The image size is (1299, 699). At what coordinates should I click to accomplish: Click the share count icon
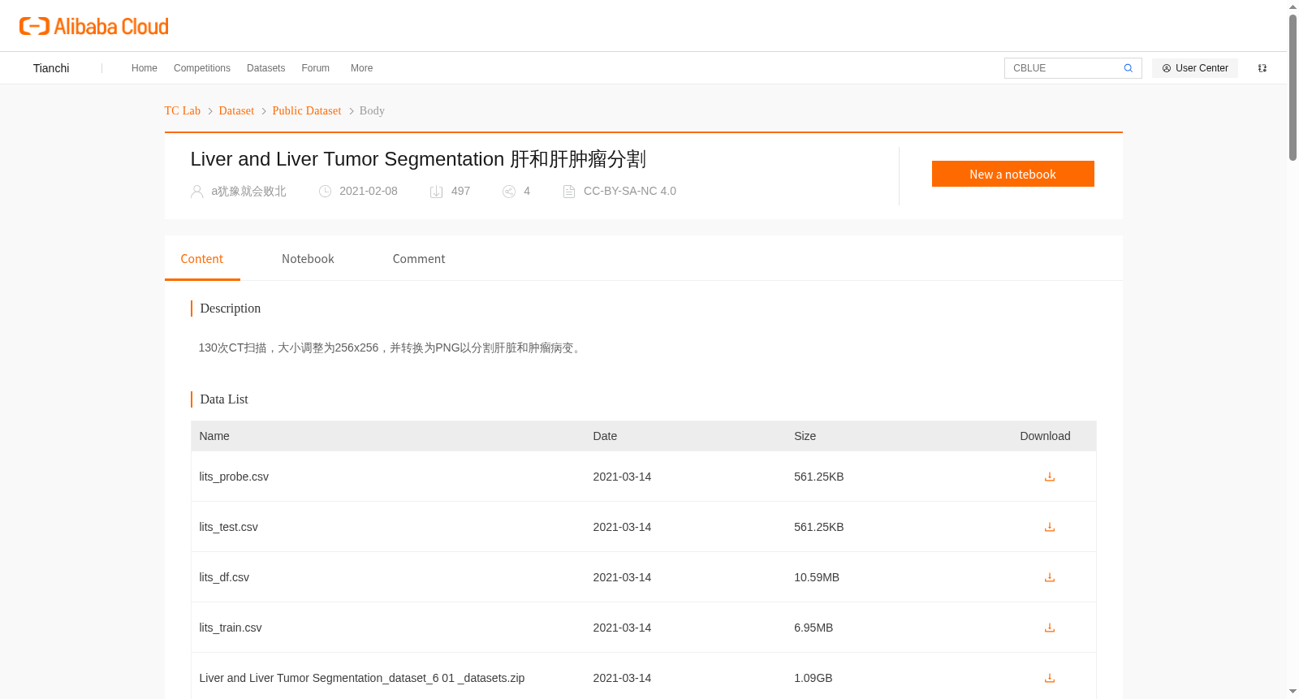pos(509,192)
